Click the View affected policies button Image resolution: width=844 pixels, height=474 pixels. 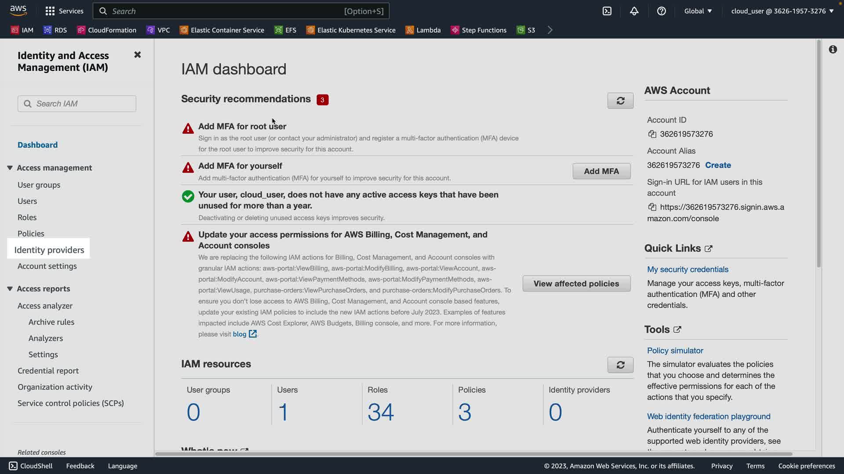576,284
